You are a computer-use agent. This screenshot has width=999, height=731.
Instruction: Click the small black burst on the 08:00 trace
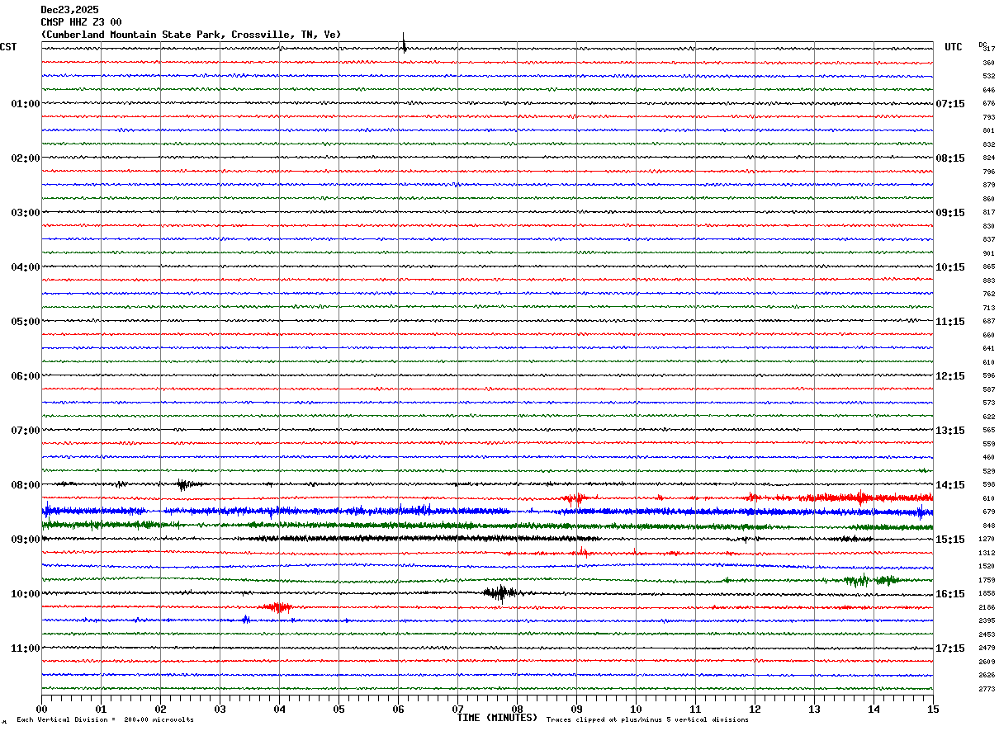(x=183, y=484)
